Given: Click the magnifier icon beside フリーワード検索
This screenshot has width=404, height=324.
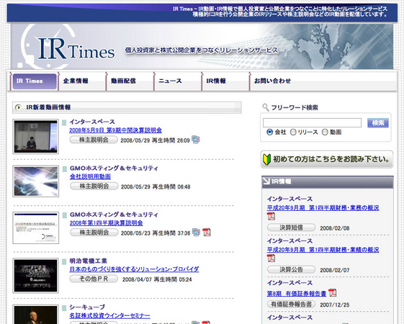Looking at the screenshot, I should pos(266,107).
